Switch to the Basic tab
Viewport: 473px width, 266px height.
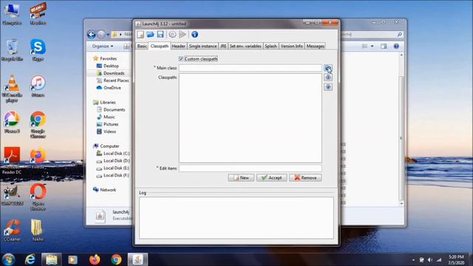142,46
